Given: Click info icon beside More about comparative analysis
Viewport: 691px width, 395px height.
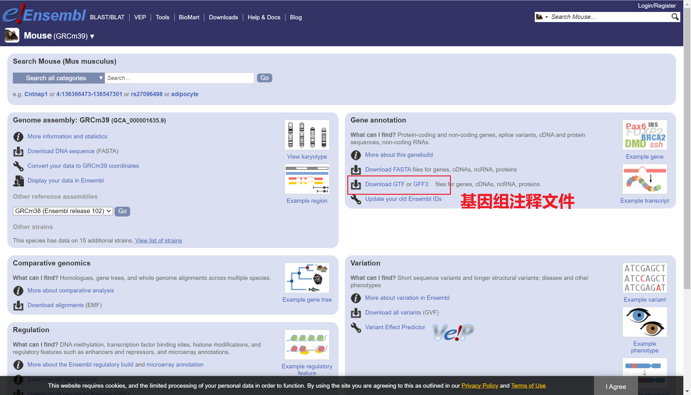Looking at the screenshot, I should pos(18,291).
